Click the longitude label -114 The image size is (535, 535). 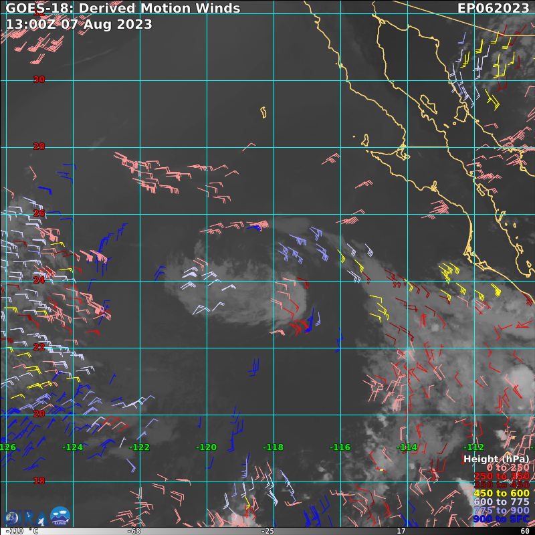click(x=407, y=447)
